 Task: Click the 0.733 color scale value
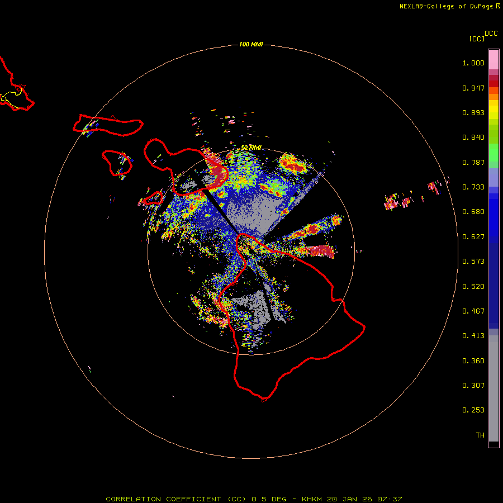pyautogui.click(x=473, y=187)
